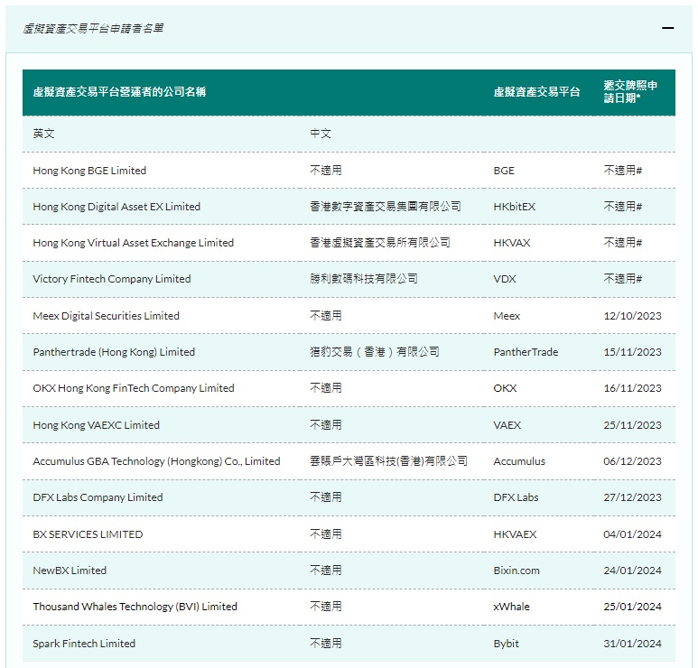
Task: Select BX SERVICES LIMITED
Action: click(88, 534)
